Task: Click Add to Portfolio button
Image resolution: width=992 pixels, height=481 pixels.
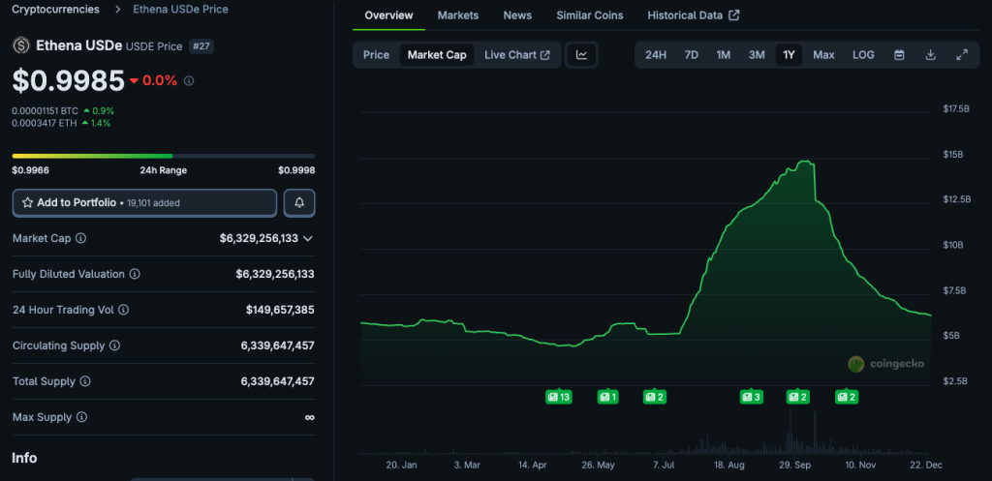Action: coord(144,203)
